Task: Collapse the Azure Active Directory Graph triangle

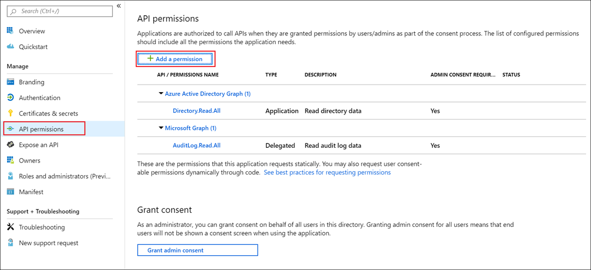Action: pyautogui.click(x=161, y=94)
